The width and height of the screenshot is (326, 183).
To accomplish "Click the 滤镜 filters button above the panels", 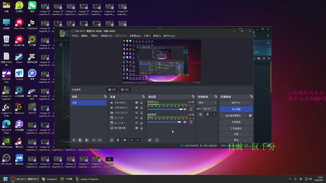I will click(125, 89).
